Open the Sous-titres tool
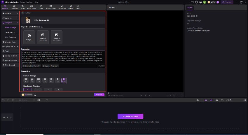 (x=32, y=7)
